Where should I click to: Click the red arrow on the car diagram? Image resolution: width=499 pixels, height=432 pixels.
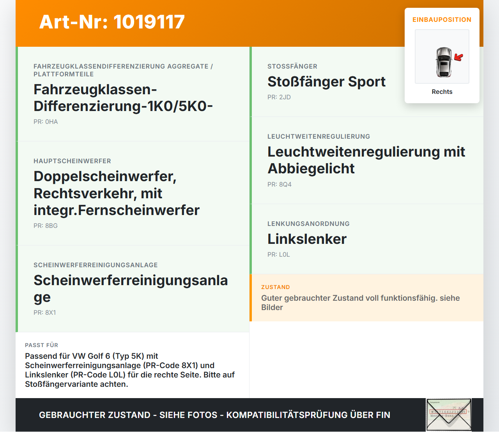tap(459, 57)
